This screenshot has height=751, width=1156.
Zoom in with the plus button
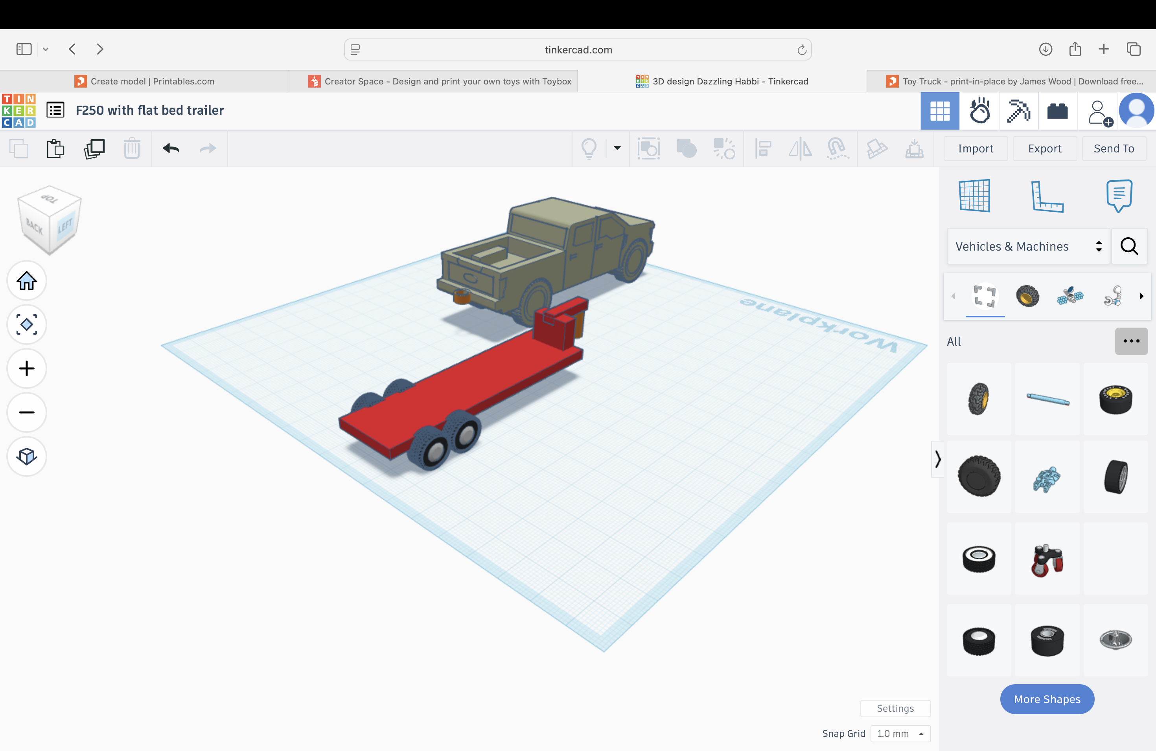tap(27, 369)
